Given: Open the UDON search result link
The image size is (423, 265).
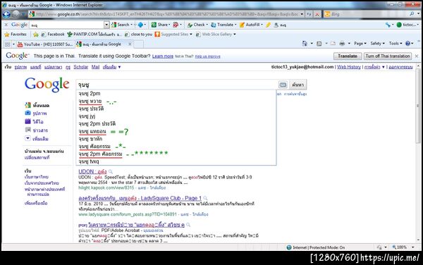Looking at the screenshot, I should coord(92,171).
